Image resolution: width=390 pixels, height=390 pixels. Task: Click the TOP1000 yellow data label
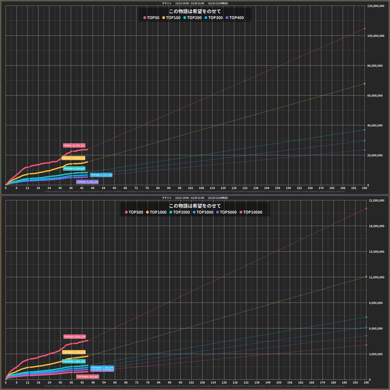click(74, 352)
